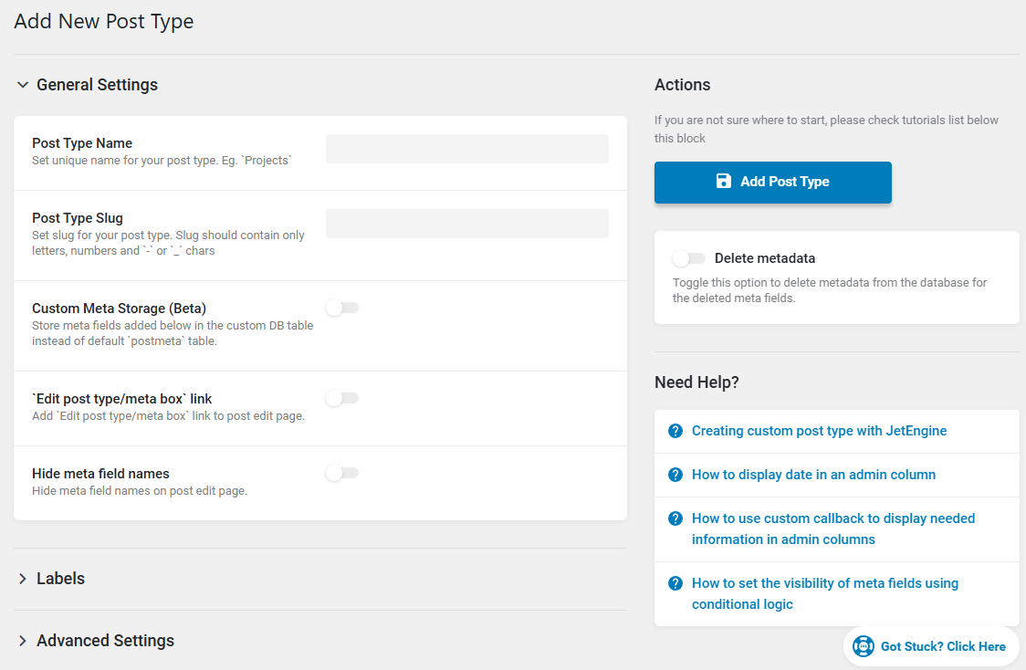The height and width of the screenshot is (670, 1026).
Task: Expand the Advanced Settings chevron
Action: point(23,641)
